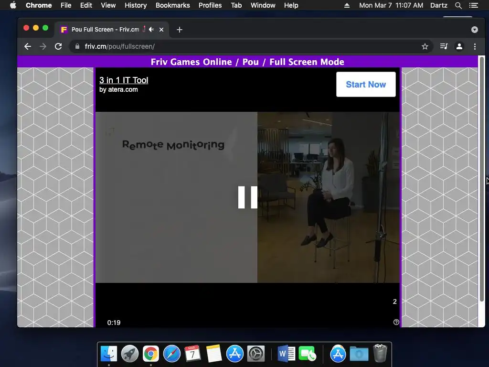Reload the friv.cm page
The image size is (489, 367).
click(x=58, y=46)
